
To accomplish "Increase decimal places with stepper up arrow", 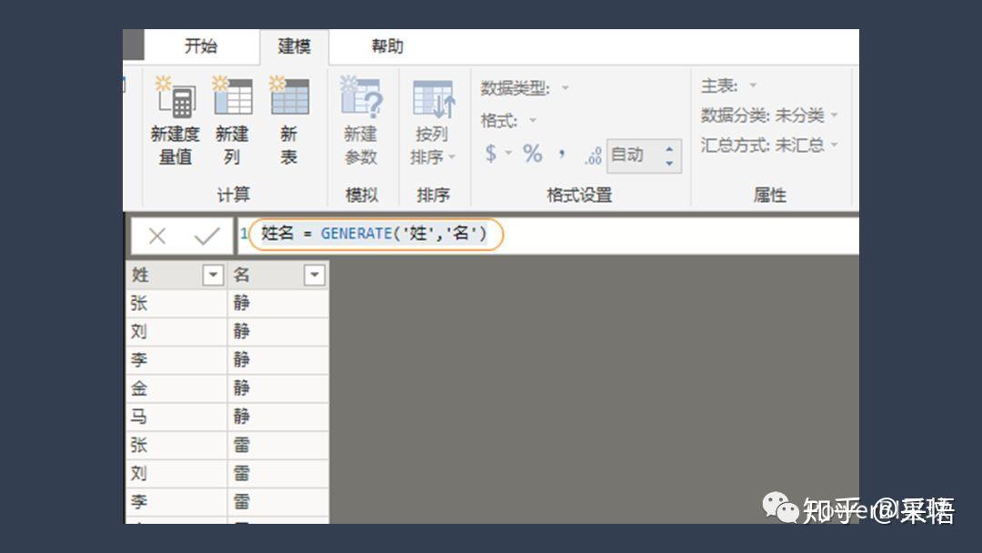I will pyautogui.click(x=669, y=149).
